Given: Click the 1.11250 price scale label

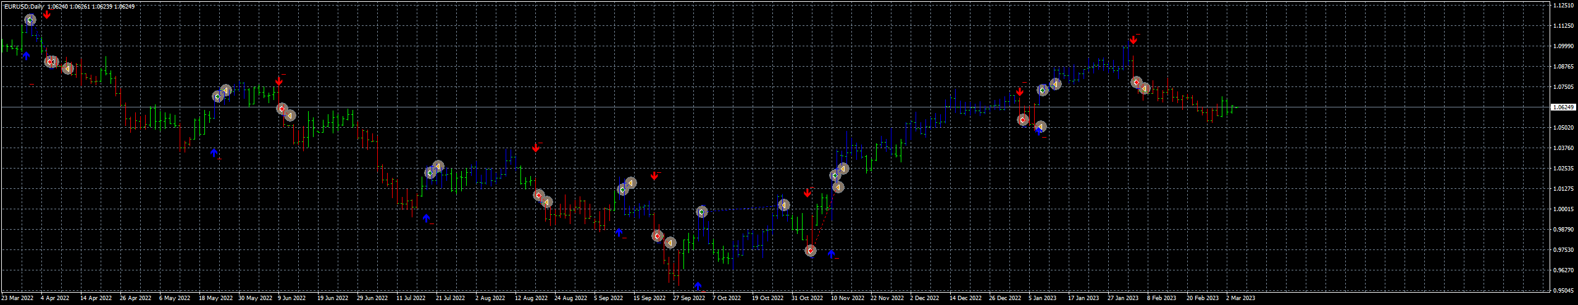Looking at the screenshot, I should tap(1563, 26).
